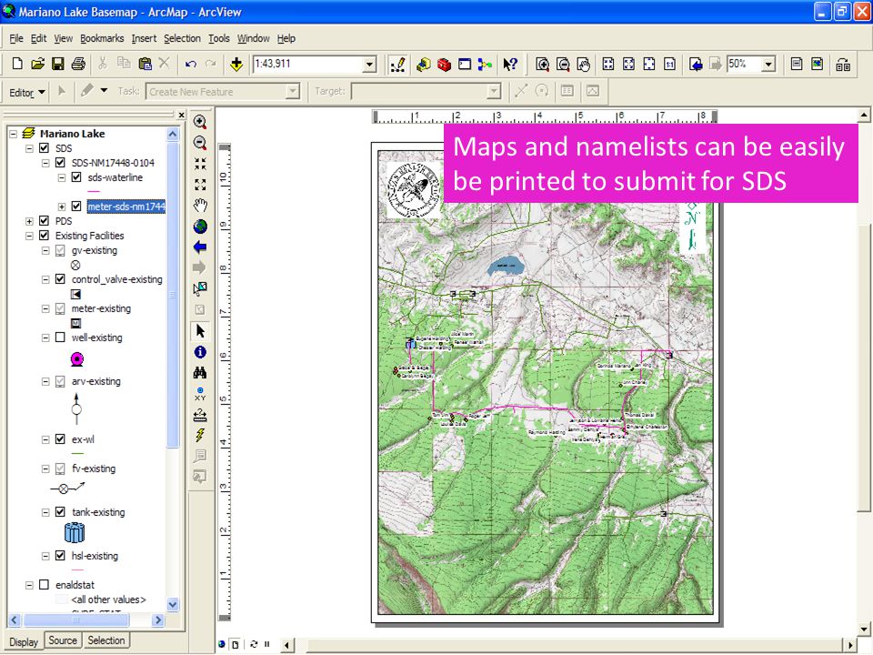
Task: Open a map file with folder icon
Action: tap(37, 64)
